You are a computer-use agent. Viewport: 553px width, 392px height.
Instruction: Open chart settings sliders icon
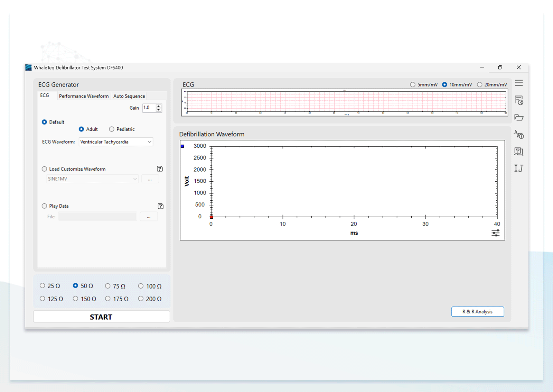pyautogui.click(x=496, y=233)
